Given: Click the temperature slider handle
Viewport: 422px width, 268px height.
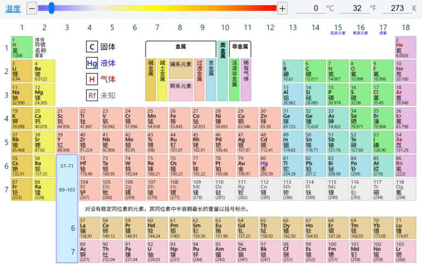Looking at the screenshot, I should pos(52,8).
